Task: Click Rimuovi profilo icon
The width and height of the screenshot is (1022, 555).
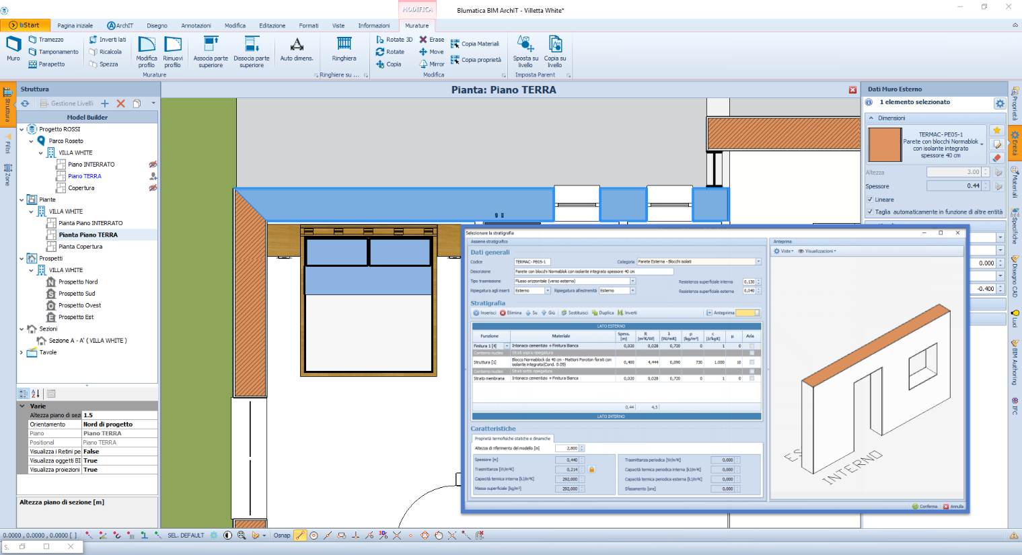Action: 173,52
